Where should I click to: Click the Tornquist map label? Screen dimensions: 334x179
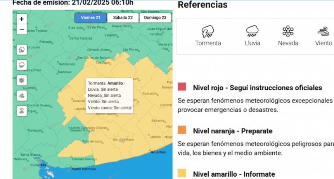pos(35,130)
